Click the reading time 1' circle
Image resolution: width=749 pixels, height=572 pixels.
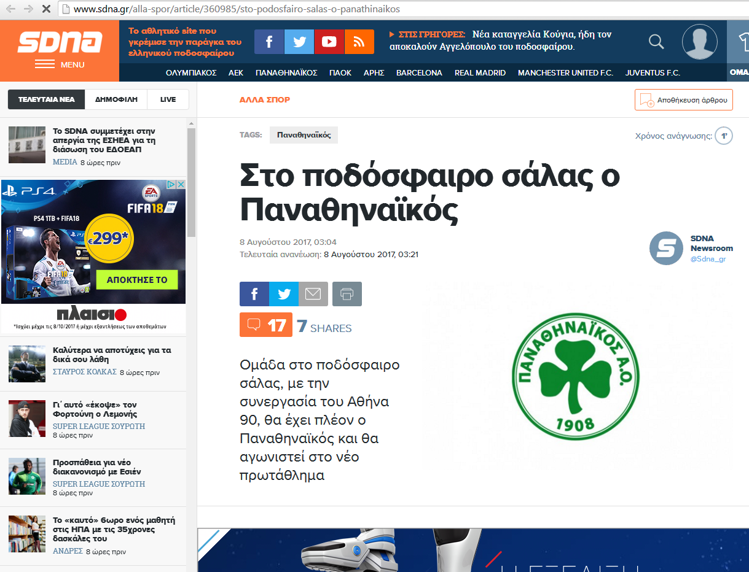pyautogui.click(x=724, y=136)
